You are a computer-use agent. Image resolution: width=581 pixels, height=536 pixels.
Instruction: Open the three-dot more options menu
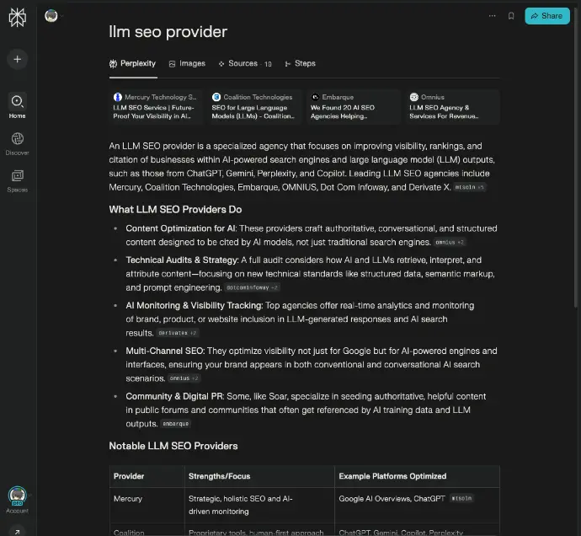[492, 16]
